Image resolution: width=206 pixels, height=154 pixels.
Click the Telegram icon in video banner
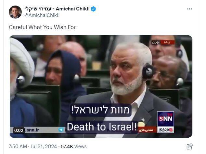pyautogui.click(x=61, y=130)
